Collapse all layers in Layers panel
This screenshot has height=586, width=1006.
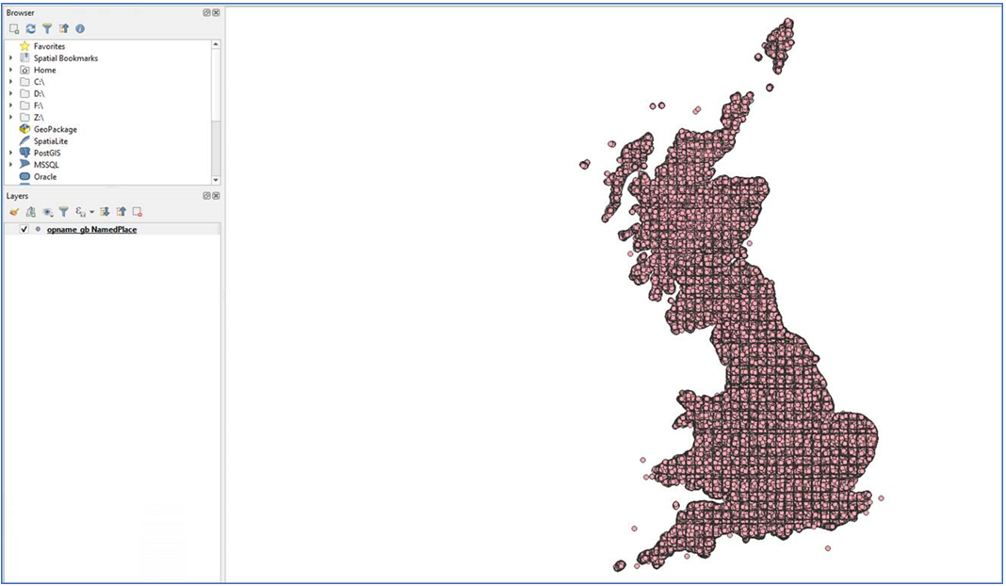[x=122, y=212]
